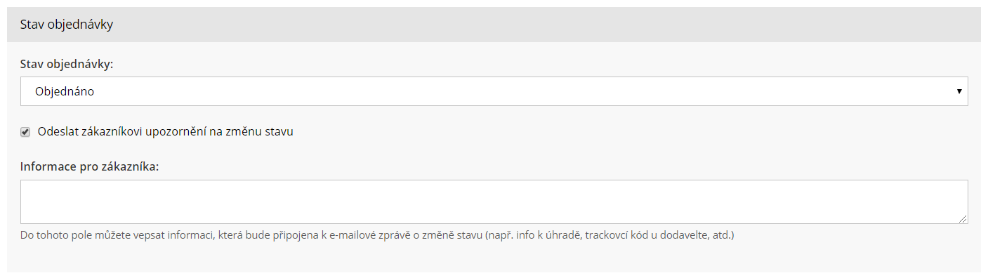Click the Stav objednávky section header
This screenshot has width=988, height=278.
click(67, 25)
